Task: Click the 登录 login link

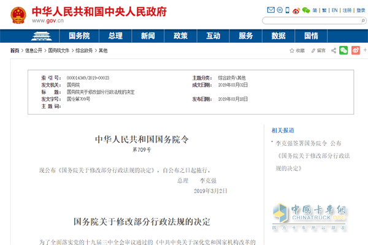Action: click(x=362, y=10)
